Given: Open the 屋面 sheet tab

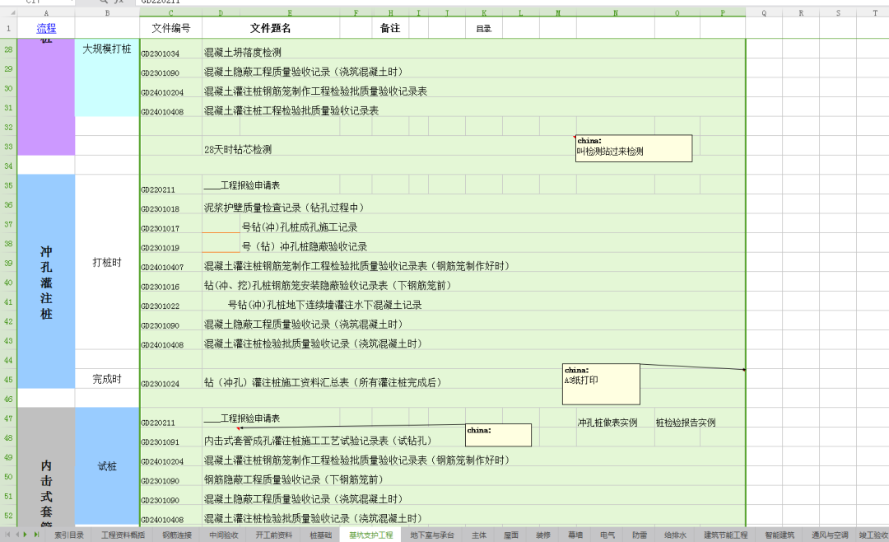Looking at the screenshot, I should click(511, 535).
